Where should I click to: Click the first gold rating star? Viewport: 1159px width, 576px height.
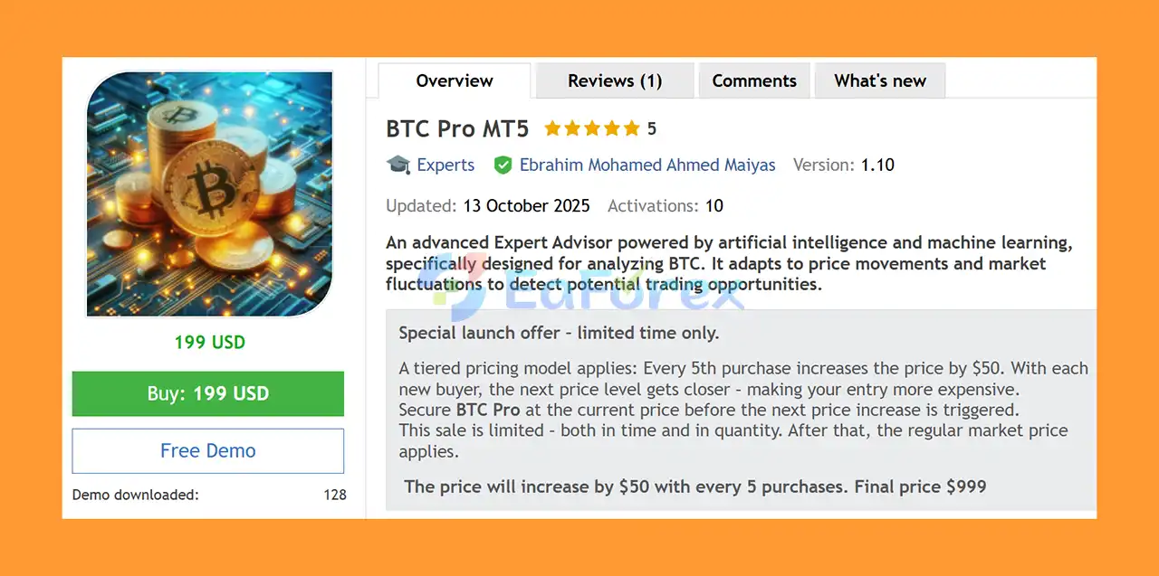551,128
